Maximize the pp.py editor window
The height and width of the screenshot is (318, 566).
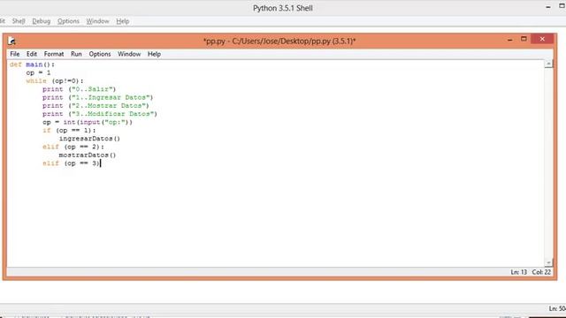(524, 39)
